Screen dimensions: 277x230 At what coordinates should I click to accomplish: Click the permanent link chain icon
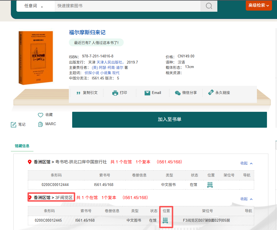point(211,93)
